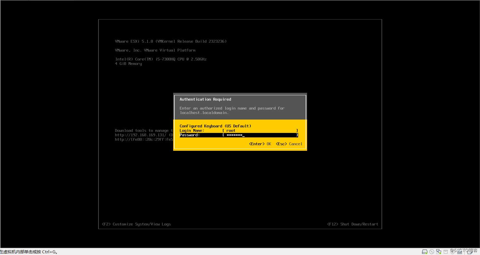Click the network adapter status icon

tap(438, 252)
